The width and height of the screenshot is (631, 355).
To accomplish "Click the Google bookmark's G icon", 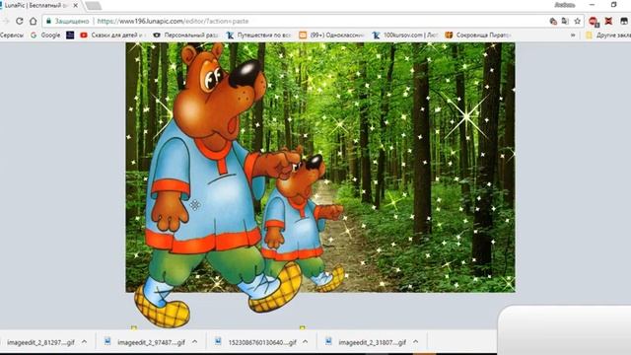I will (34, 35).
